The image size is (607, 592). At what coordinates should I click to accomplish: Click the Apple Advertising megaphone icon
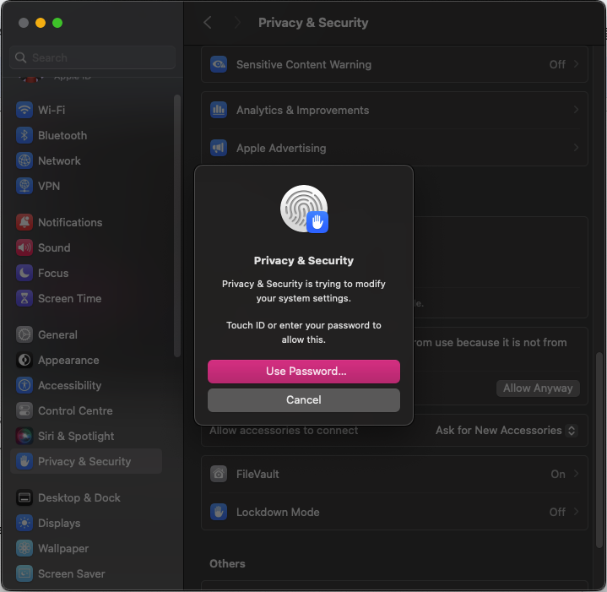click(x=219, y=148)
